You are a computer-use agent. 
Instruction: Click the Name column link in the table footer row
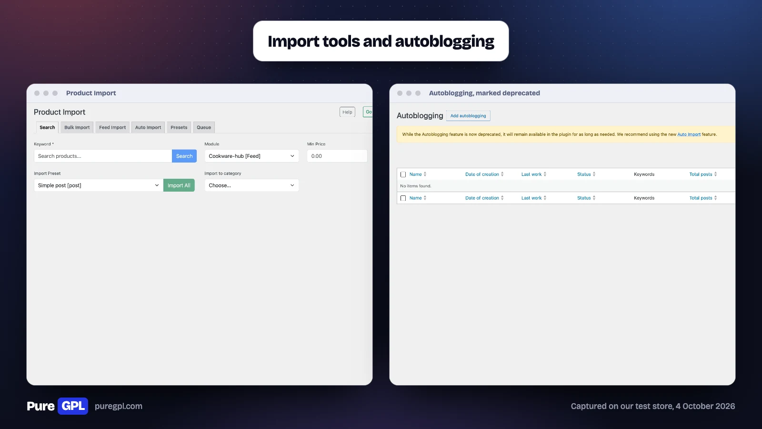click(x=416, y=198)
